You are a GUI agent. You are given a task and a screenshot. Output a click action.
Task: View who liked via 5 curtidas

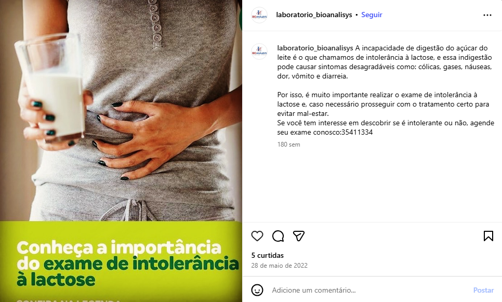pos(267,255)
